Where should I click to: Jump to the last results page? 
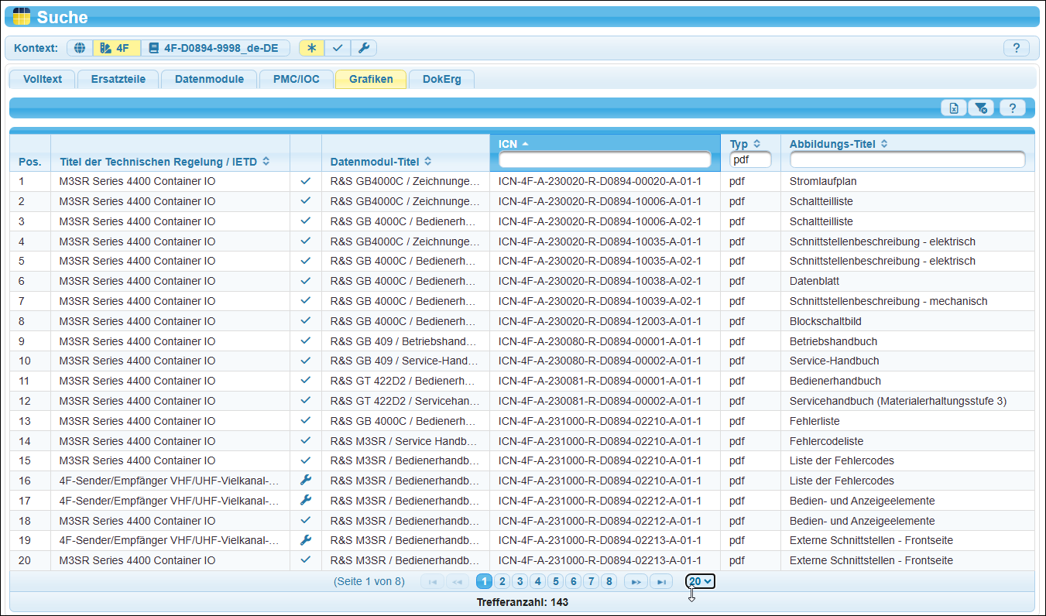660,581
